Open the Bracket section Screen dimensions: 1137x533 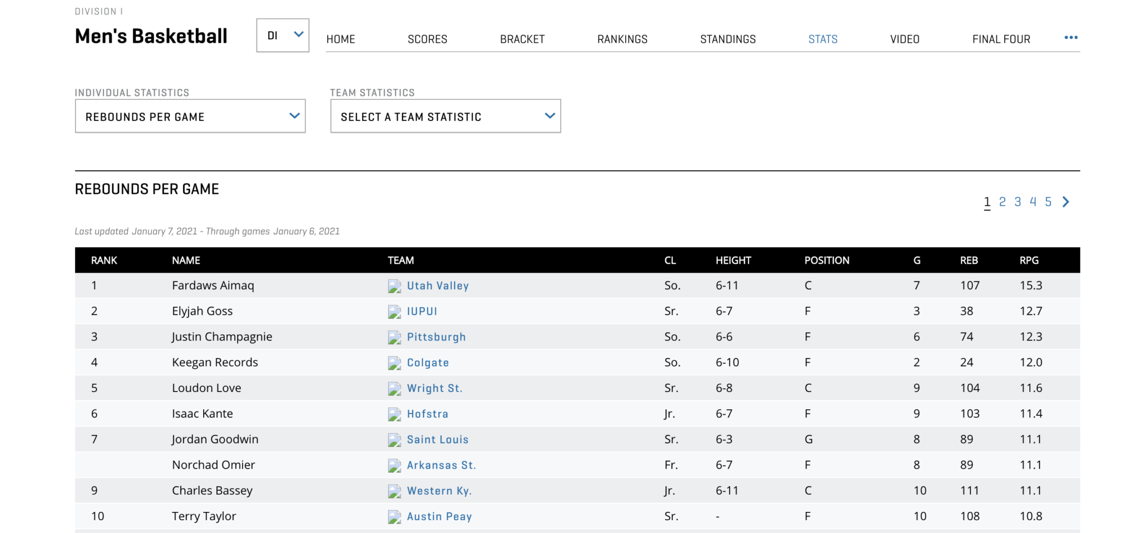[522, 39]
